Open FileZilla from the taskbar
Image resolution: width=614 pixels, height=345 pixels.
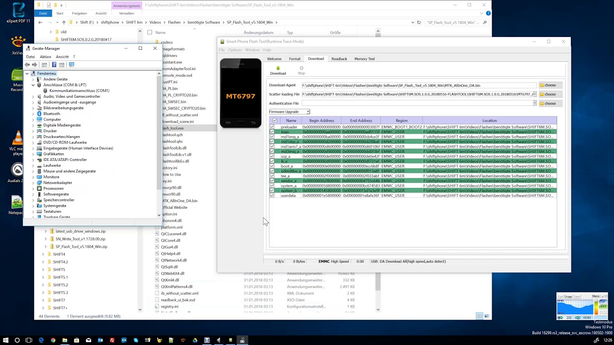point(112,340)
